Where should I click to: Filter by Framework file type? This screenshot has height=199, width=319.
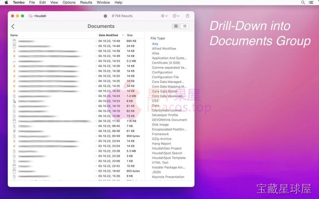160,134
